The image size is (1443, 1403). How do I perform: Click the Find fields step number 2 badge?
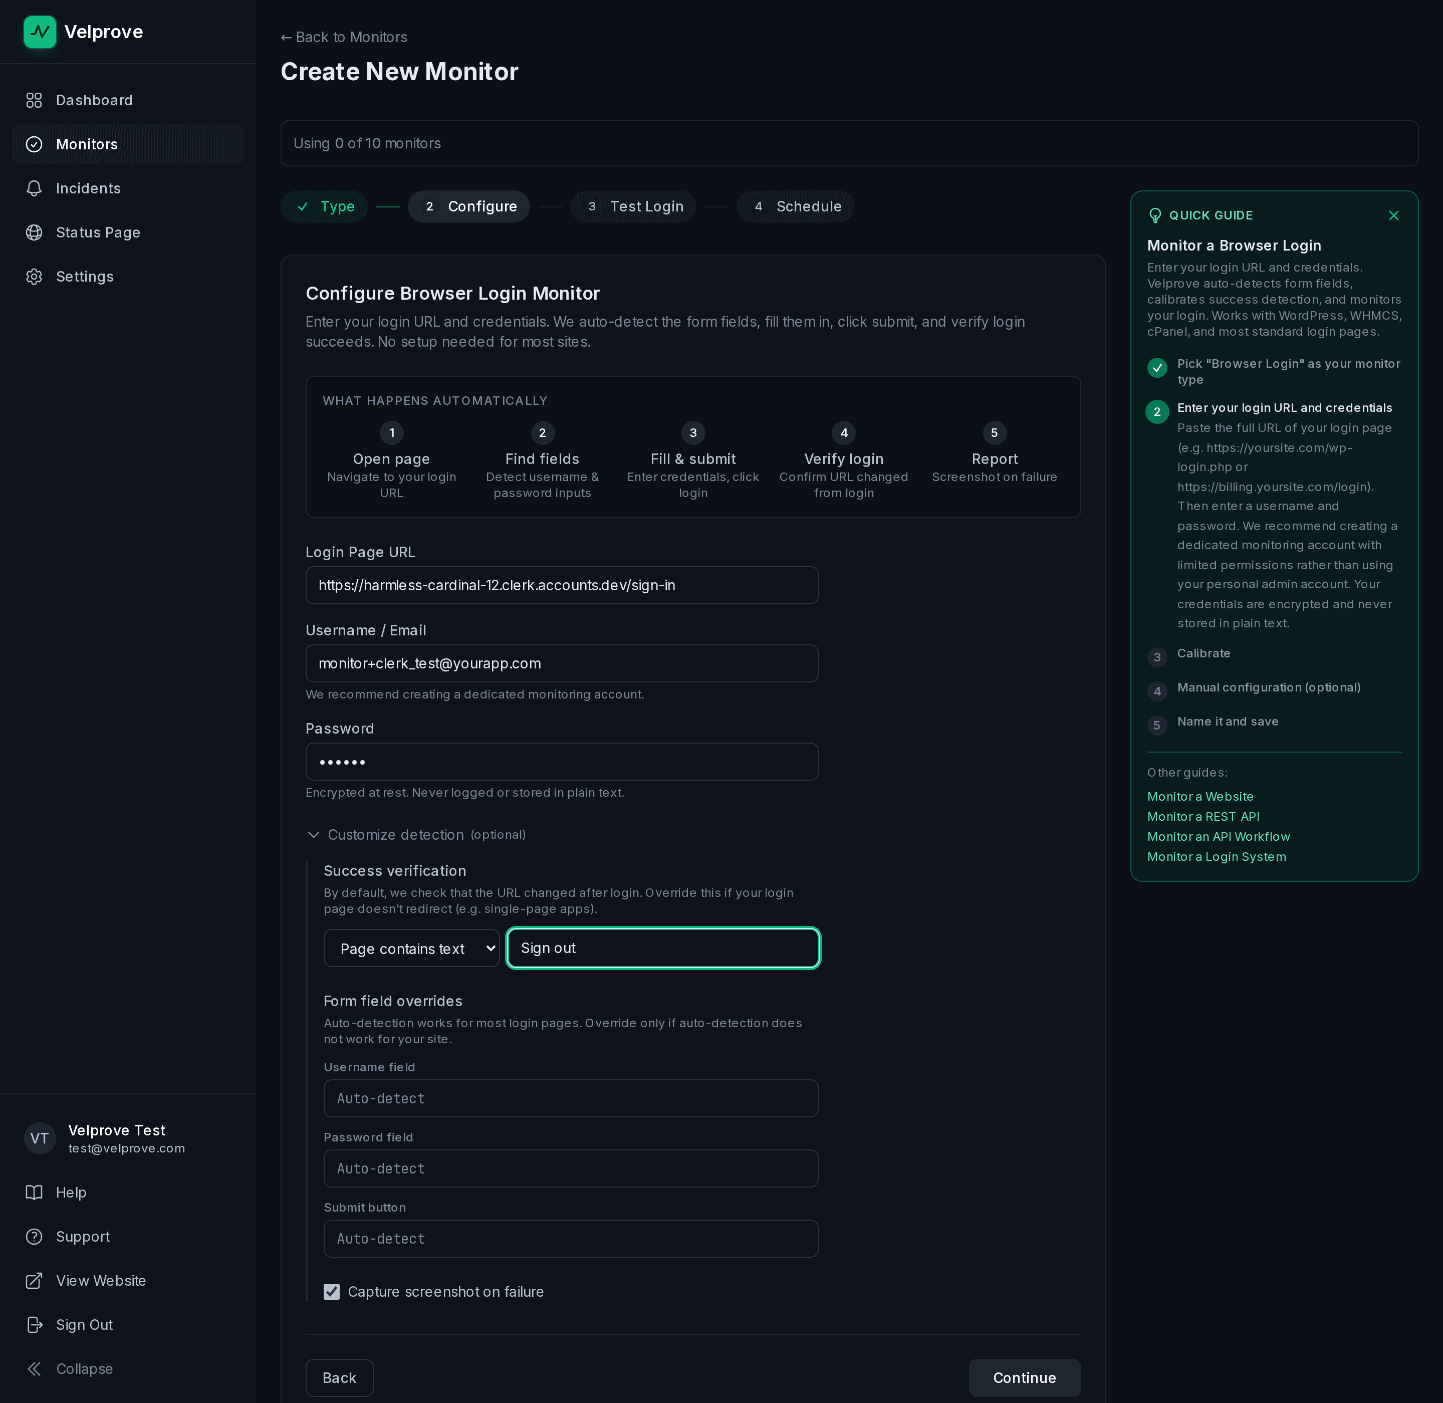pyautogui.click(x=543, y=432)
